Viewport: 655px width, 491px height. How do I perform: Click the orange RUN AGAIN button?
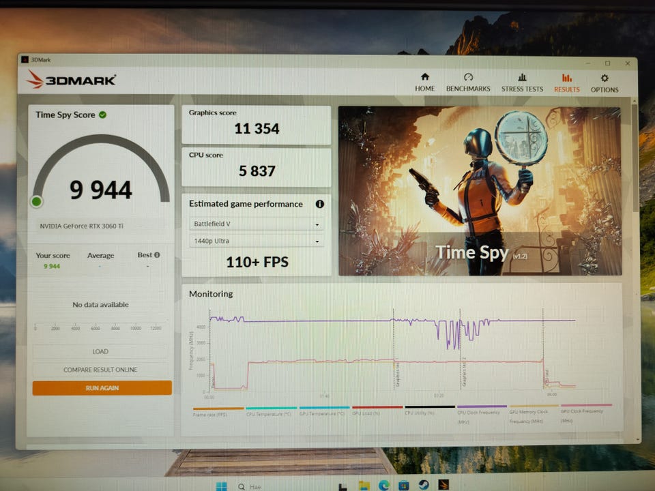pos(102,388)
